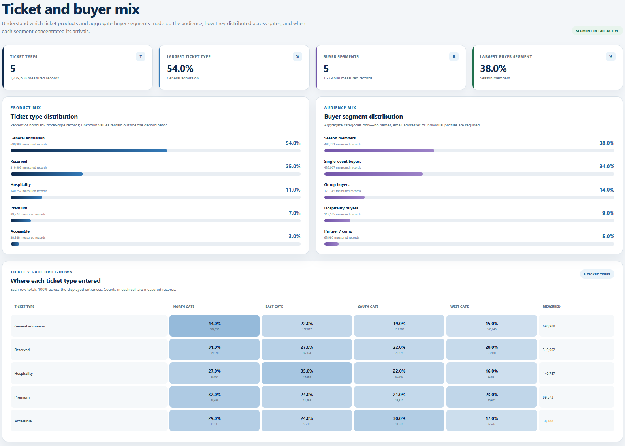The image size is (625, 446).
Task: Click General admission North Gate 44.0% cell
Action: [x=215, y=326]
